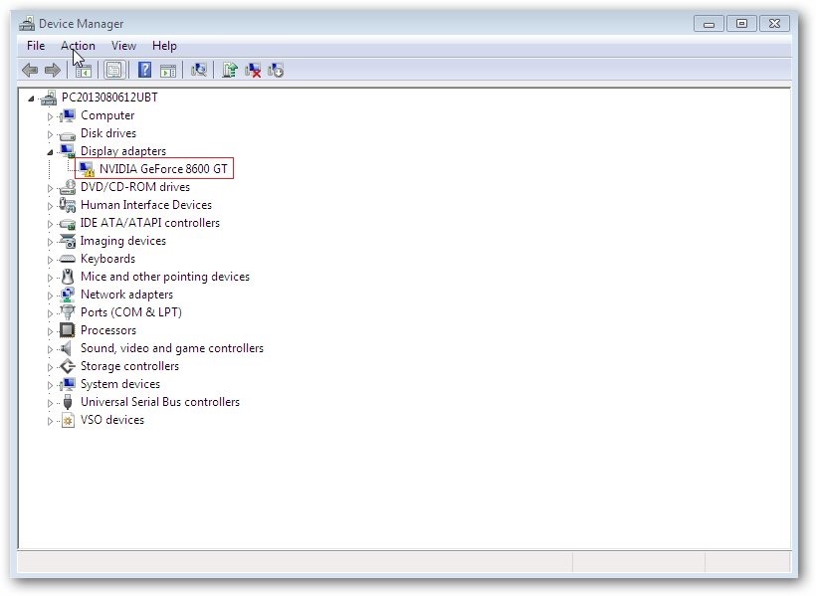Expand the Processors node

pyautogui.click(x=50, y=331)
